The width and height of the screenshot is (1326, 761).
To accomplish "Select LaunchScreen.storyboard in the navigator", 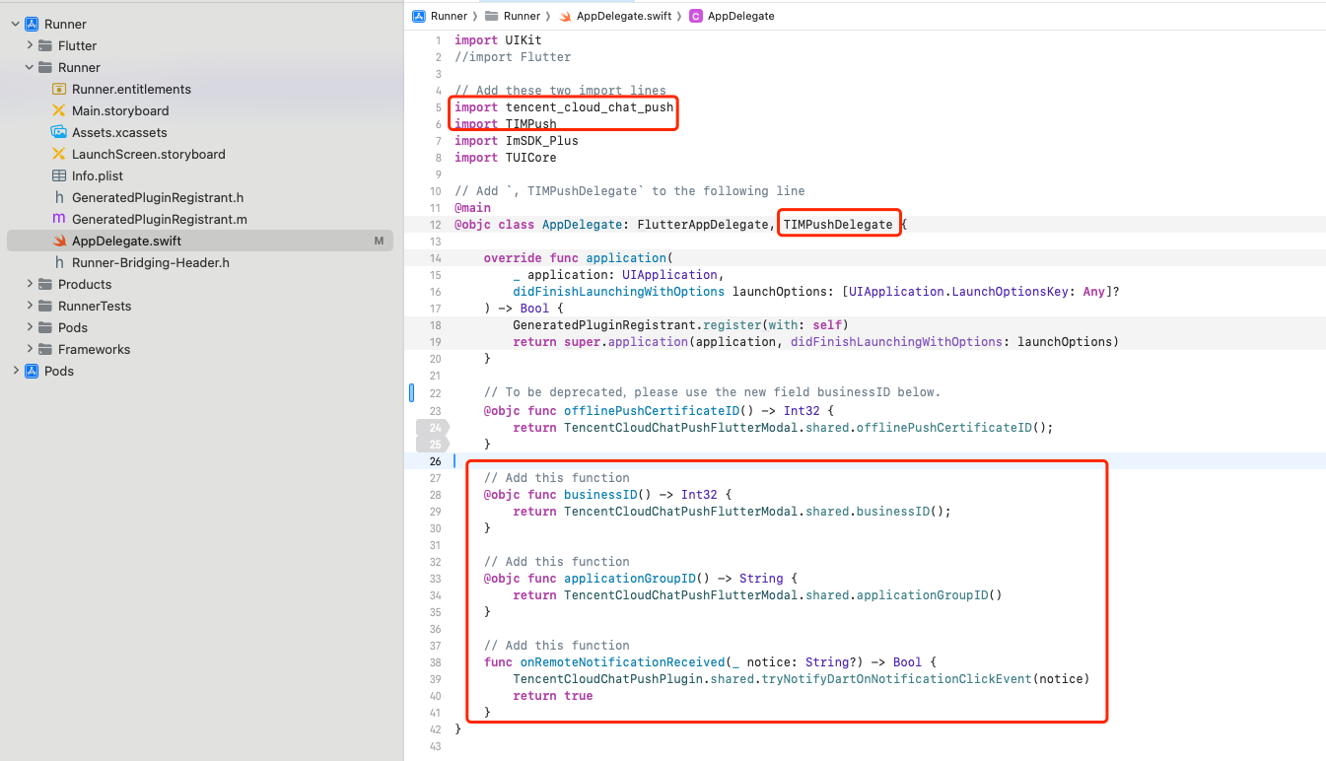I will [x=148, y=154].
